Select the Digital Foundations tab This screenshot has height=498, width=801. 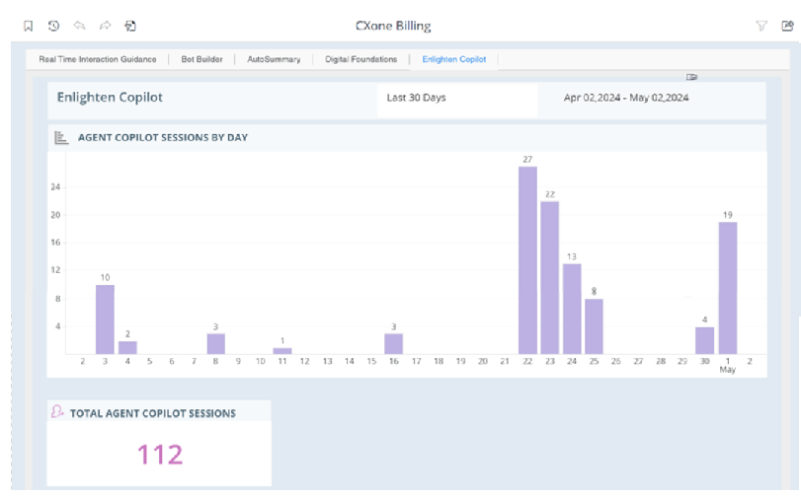(x=361, y=59)
